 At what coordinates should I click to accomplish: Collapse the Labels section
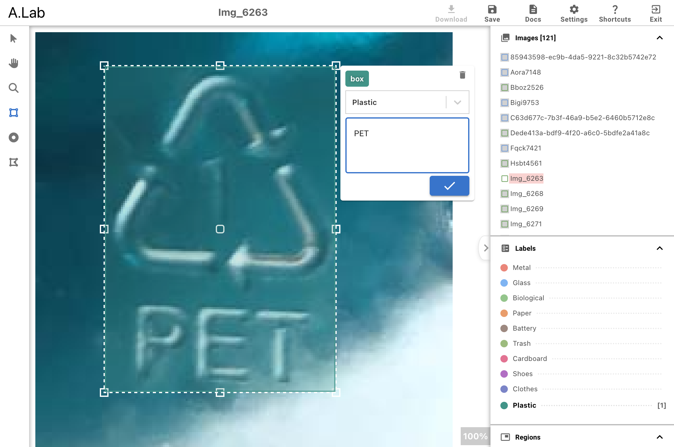tap(660, 248)
